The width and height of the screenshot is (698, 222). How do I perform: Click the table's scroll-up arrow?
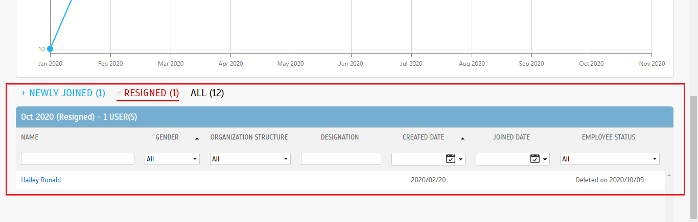(x=669, y=176)
